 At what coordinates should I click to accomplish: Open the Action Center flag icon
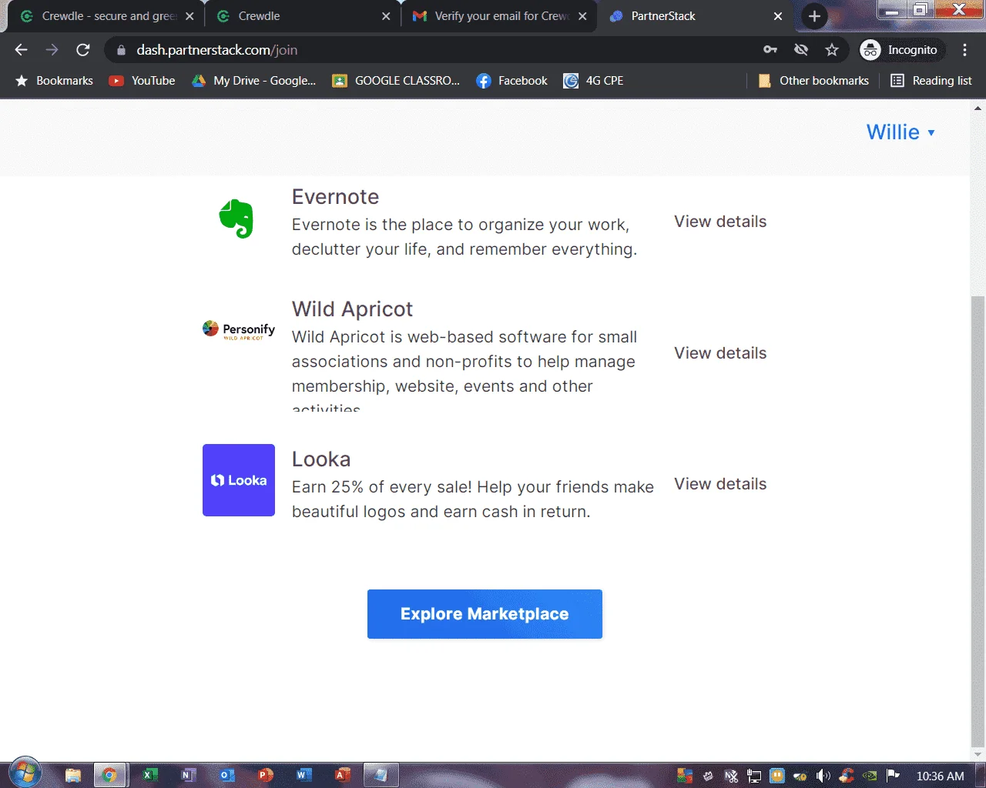coord(893,776)
